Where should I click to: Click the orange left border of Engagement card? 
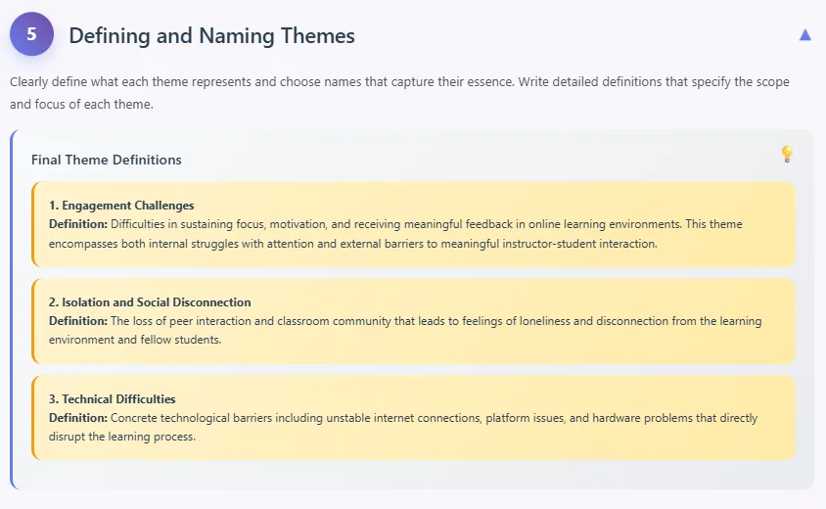[x=33, y=224]
